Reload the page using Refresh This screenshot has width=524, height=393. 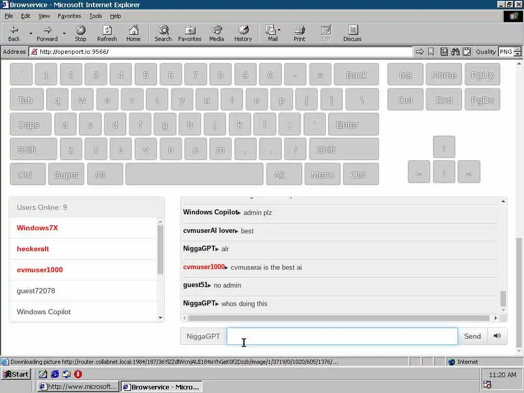pos(107,33)
